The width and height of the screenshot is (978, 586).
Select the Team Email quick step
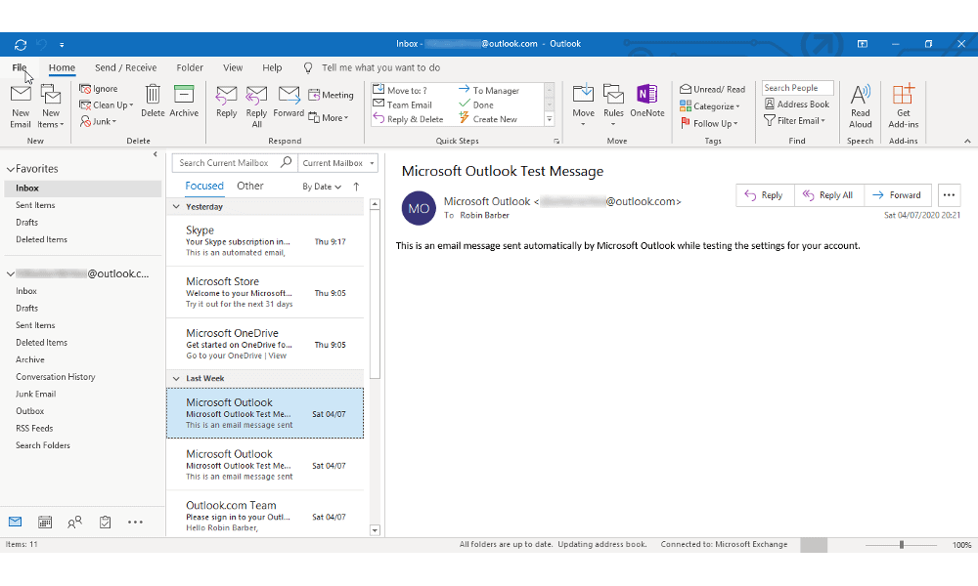pos(402,105)
